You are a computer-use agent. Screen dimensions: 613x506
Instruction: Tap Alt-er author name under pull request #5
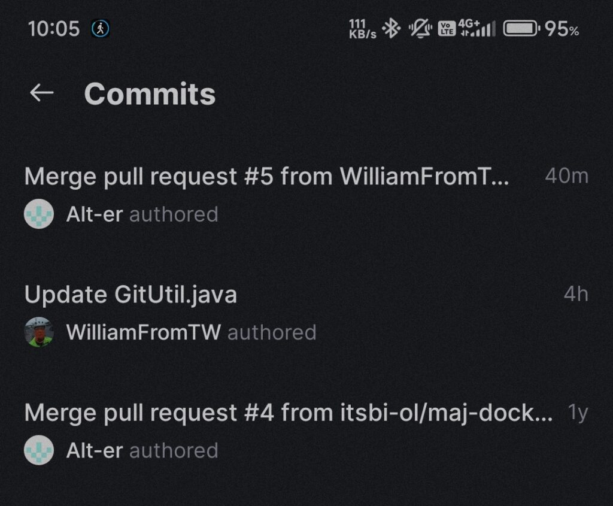(x=95, y=214)
